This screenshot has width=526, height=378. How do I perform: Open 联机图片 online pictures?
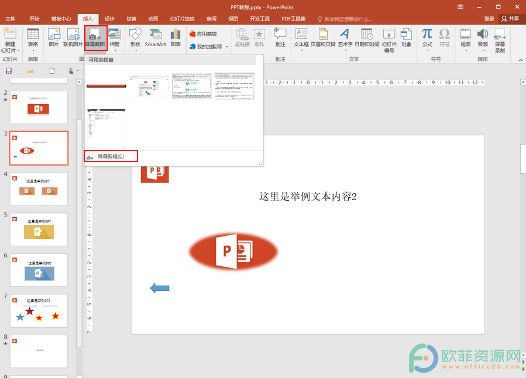coord(73,37)
